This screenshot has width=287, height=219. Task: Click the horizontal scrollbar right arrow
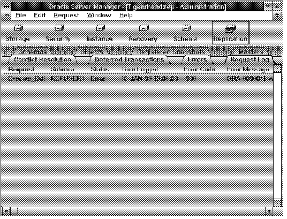click(x=269, y=211)
